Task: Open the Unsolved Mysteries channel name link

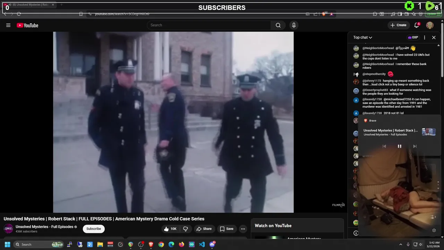Action: tap(44, 227)
